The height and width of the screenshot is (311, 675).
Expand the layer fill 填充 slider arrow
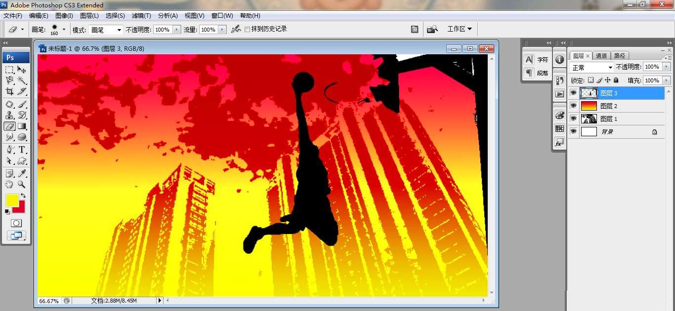point(667,80)
